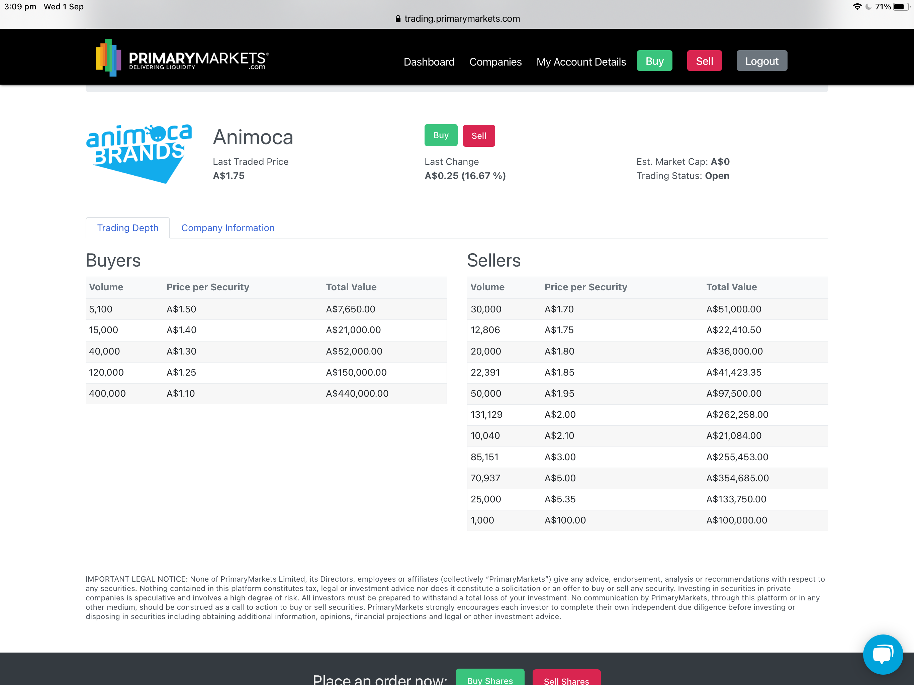Screen dimensions: 914x685
Task: Select seller total A$100,000.00
Action: [x=737, y=520]
